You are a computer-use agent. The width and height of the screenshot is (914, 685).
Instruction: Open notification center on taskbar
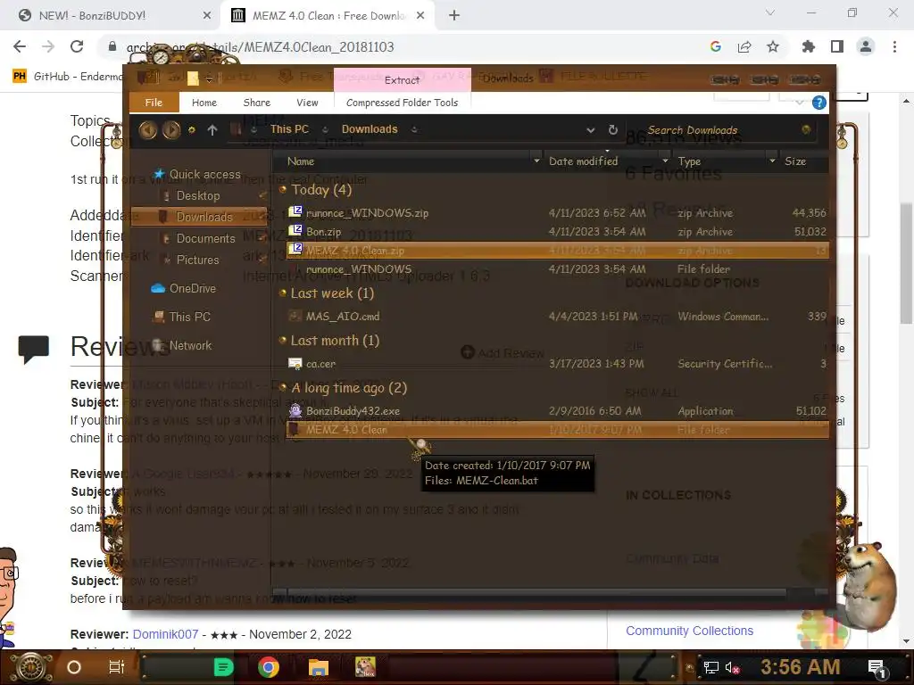(x=877, y=668)
